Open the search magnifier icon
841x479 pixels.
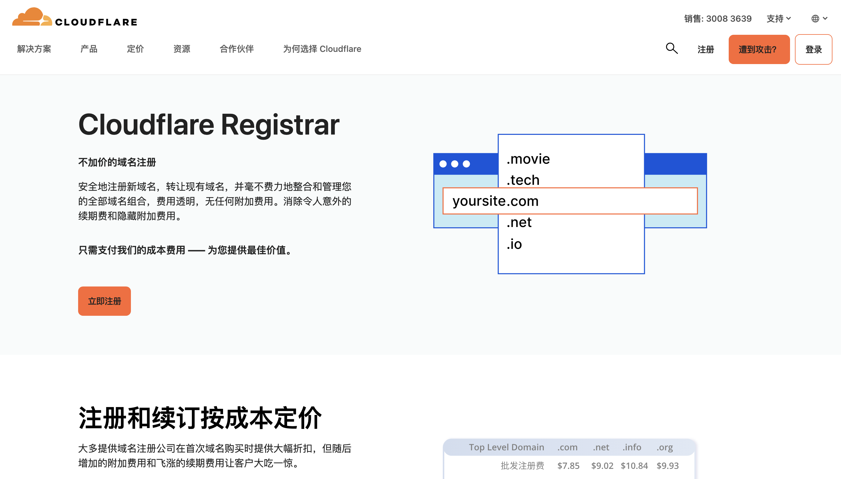pos(672,49)
